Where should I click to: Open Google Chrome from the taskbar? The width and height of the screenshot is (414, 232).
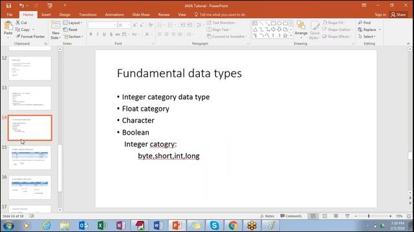233,226
